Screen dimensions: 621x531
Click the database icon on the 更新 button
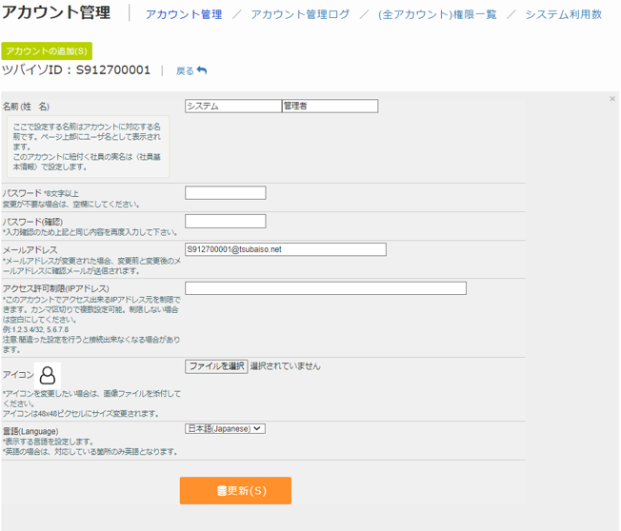coord(222,491)
